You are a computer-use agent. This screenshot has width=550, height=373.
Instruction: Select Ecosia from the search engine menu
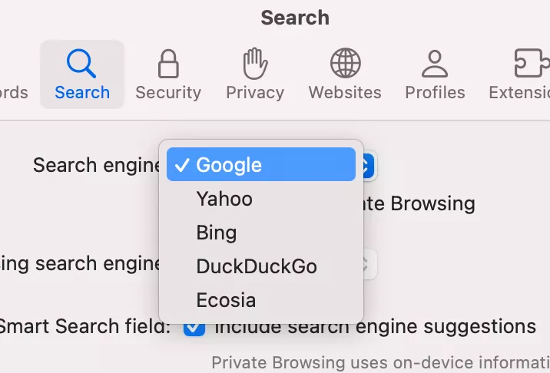(x=226, y=300)
